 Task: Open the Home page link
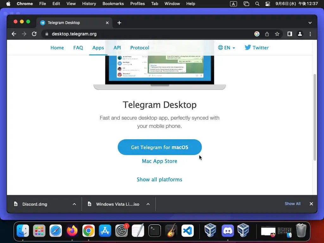point(57,48)
